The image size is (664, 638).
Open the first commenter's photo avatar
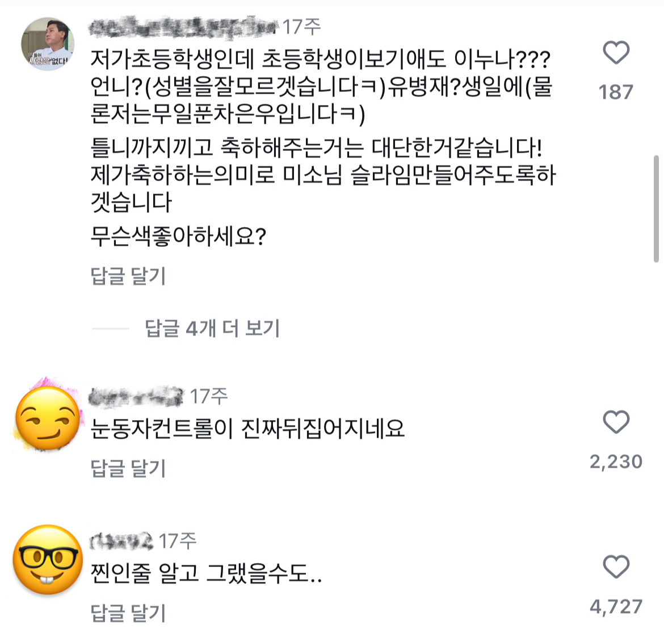click(x=48, y=44)
